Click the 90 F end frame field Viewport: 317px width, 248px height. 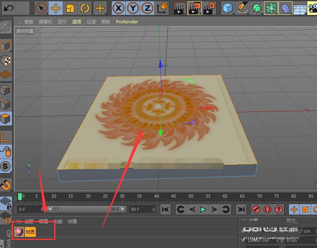[142, 209]
